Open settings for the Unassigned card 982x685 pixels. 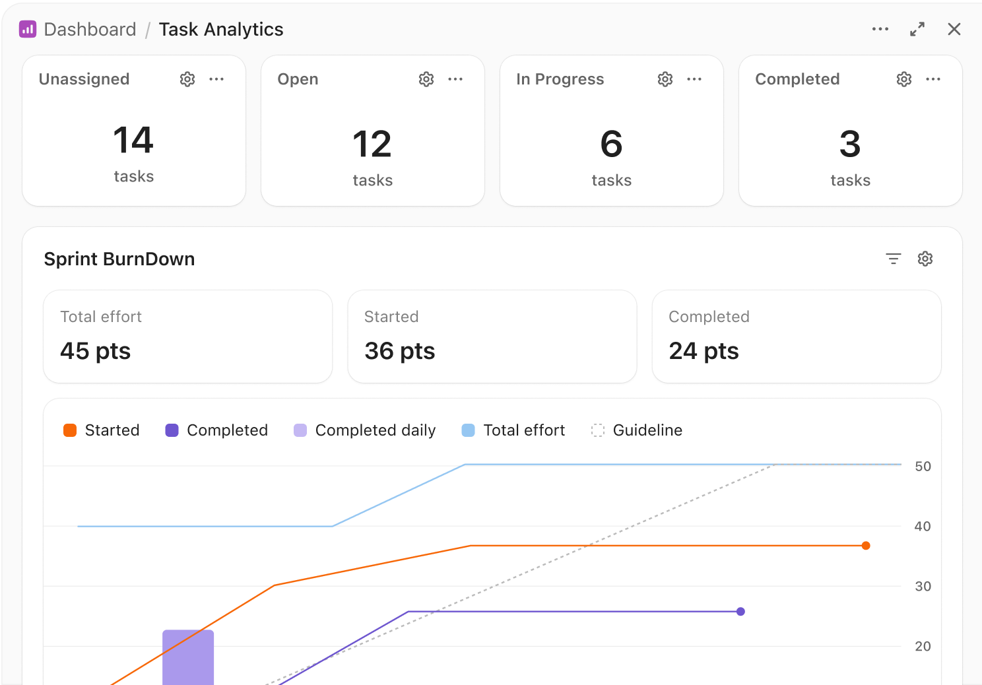[x=187, y=79]
